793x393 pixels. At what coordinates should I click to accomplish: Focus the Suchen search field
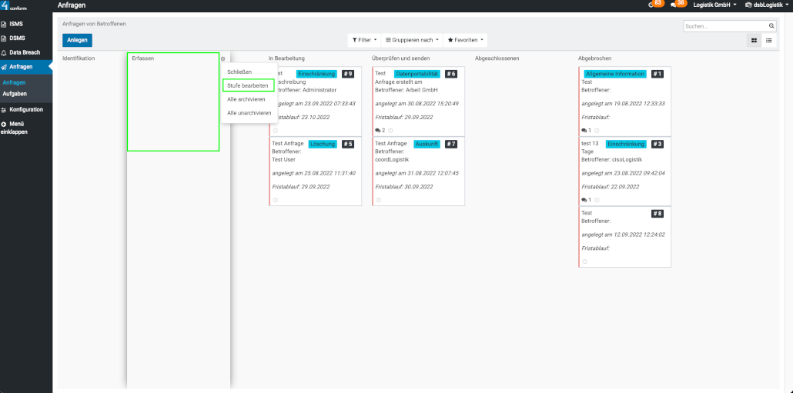click(724, 26)
